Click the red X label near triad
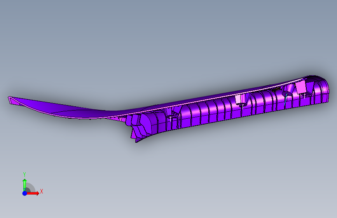This screenshot has width=337, height=218. [x=42, y=191]
